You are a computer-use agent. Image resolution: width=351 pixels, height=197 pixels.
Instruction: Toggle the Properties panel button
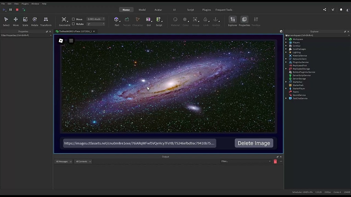click(244, 22)
